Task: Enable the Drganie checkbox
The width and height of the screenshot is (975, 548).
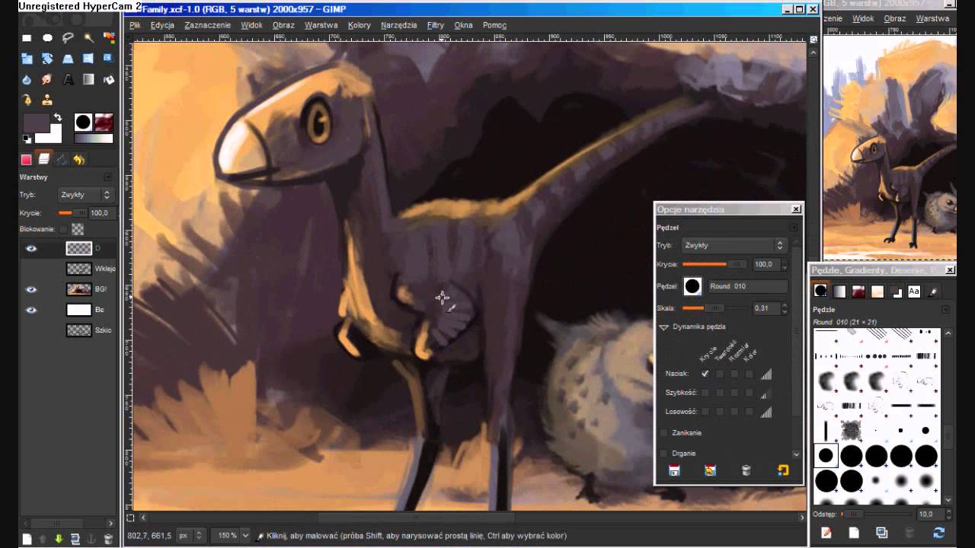Action: click(663, 453)
